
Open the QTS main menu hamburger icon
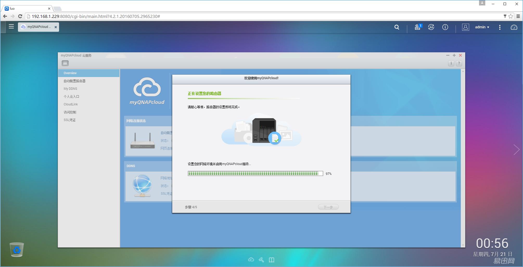[11, 27]
